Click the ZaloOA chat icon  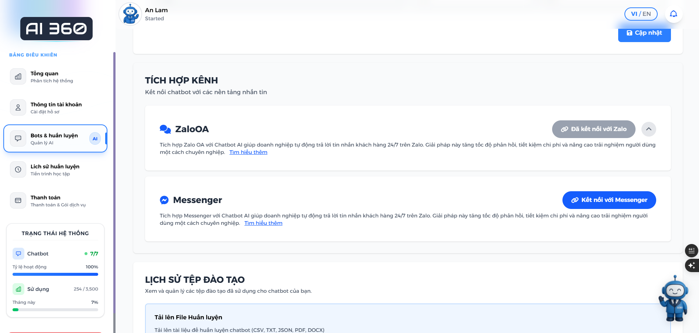click(165, 129)
